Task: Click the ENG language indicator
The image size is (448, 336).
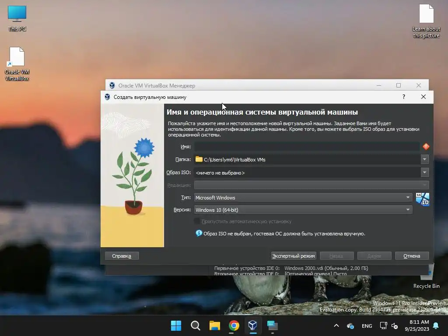Action: pos(367,325)
